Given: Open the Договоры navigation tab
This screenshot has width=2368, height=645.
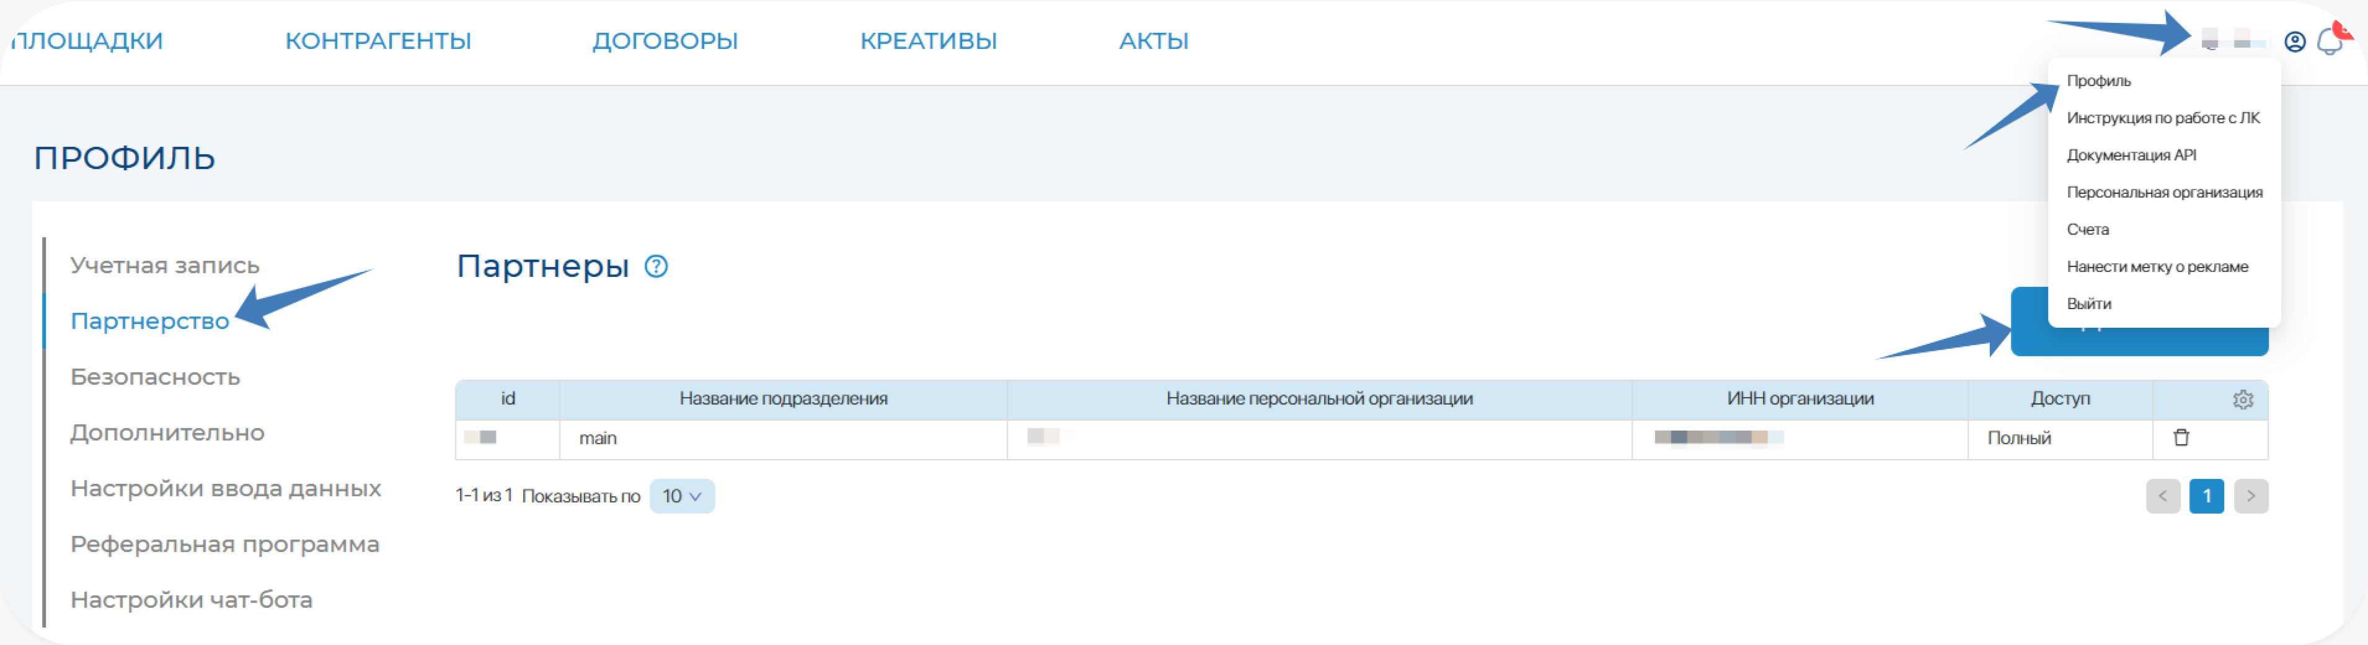Looking at the screenshot, I should point(665,42).
